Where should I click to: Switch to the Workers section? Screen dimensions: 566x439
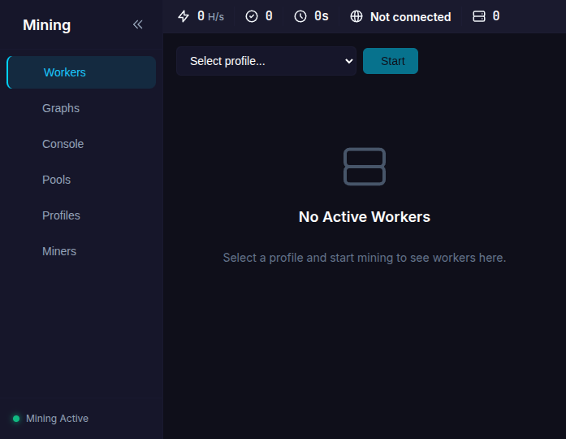(65, 72)
